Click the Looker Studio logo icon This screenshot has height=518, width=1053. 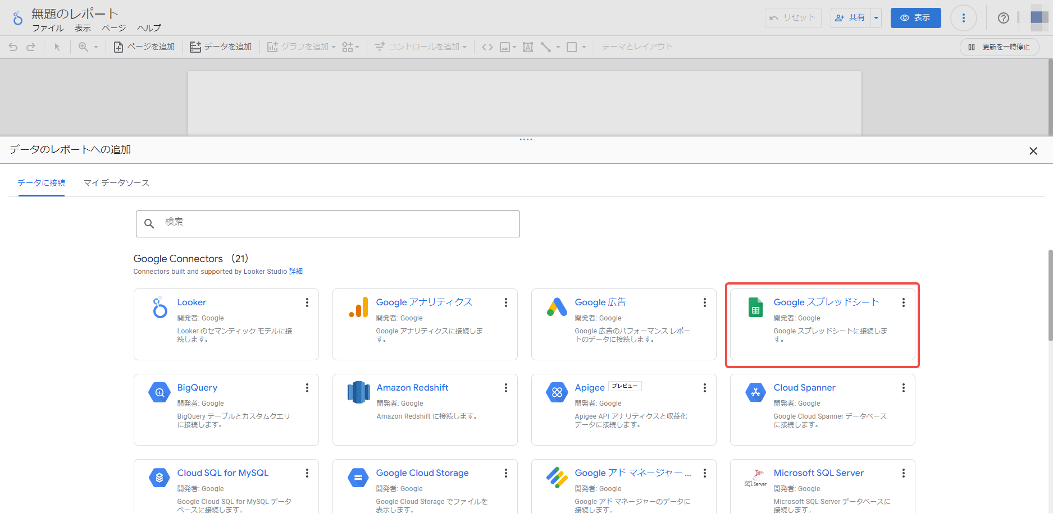pos(17,18)
